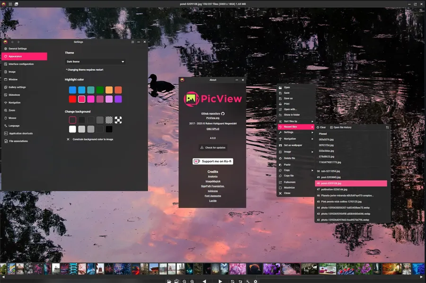This screenshot has width=426, height=283.
Task: Open the ImageMagick credits link
Action: coord(213,181)
